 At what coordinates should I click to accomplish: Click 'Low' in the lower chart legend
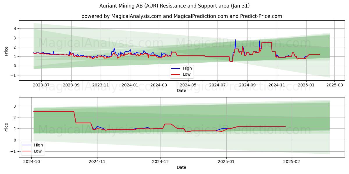[38, 151]
